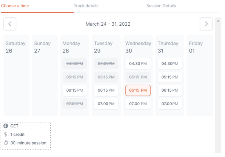The height and width of the screenshot is (157, 225).
Task: Advance to next week with right chevron
Action: tap(206, 24)
